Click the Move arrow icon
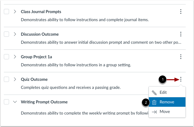Image resolution: width=194 pixels, height=127 pixels. click(154, 112)
